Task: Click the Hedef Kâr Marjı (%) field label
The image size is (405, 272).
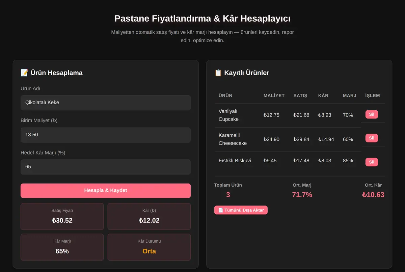Action: click(43, 153)
